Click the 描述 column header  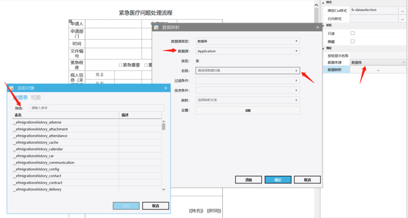140,115
